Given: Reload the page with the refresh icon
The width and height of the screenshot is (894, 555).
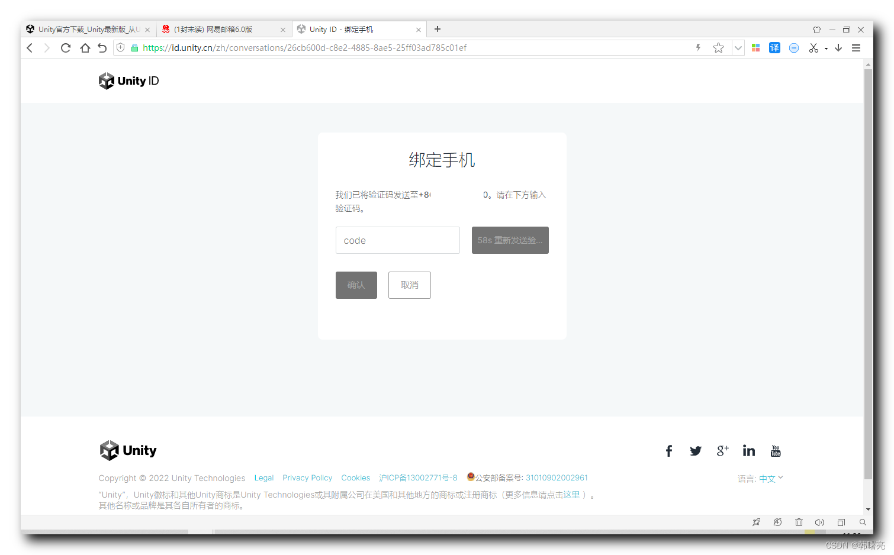Looking at the screenshot, I should point(66,48).
